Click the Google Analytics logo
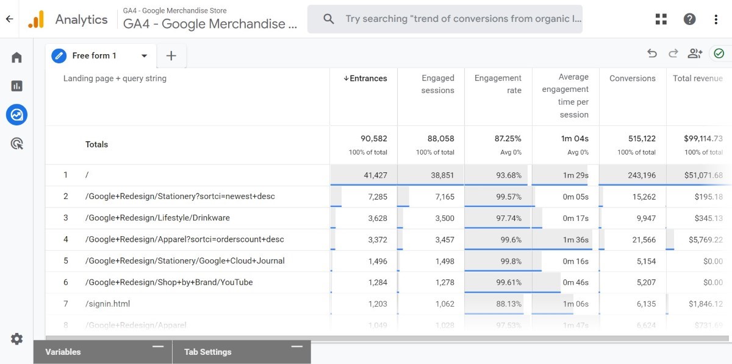Image resolution: width=732 pixels, height=364 pixels. [x=36, y=19]
